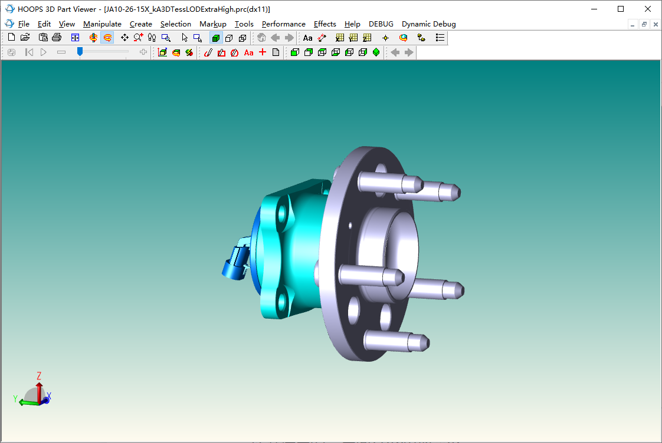Print the current view

click(x=57, y=38)
